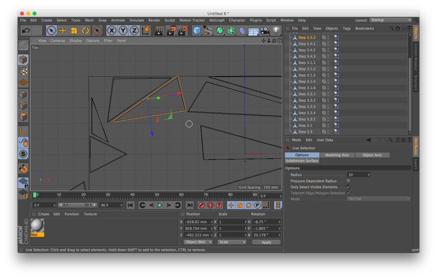Click the floor environment icon
437x278 pixels.
pos(253,31)
